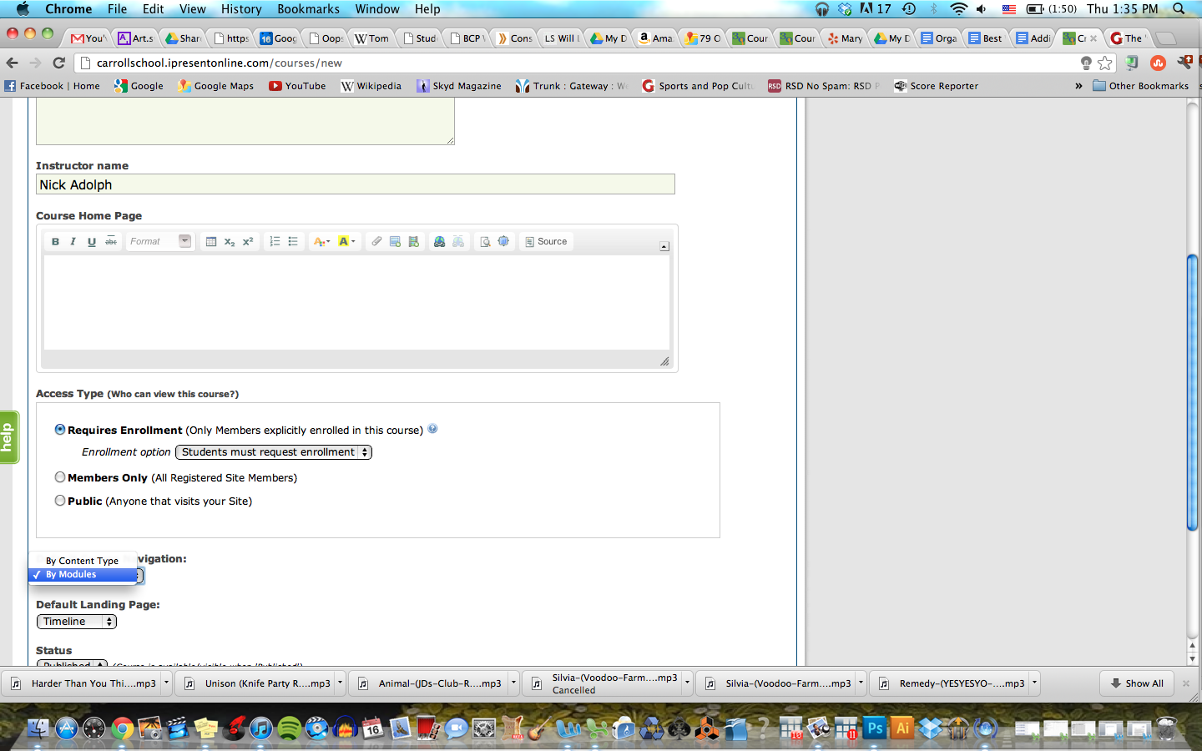Open the Requires Enrollment help icon
Screen dimensions: 1202x751
tap(432, 429)
